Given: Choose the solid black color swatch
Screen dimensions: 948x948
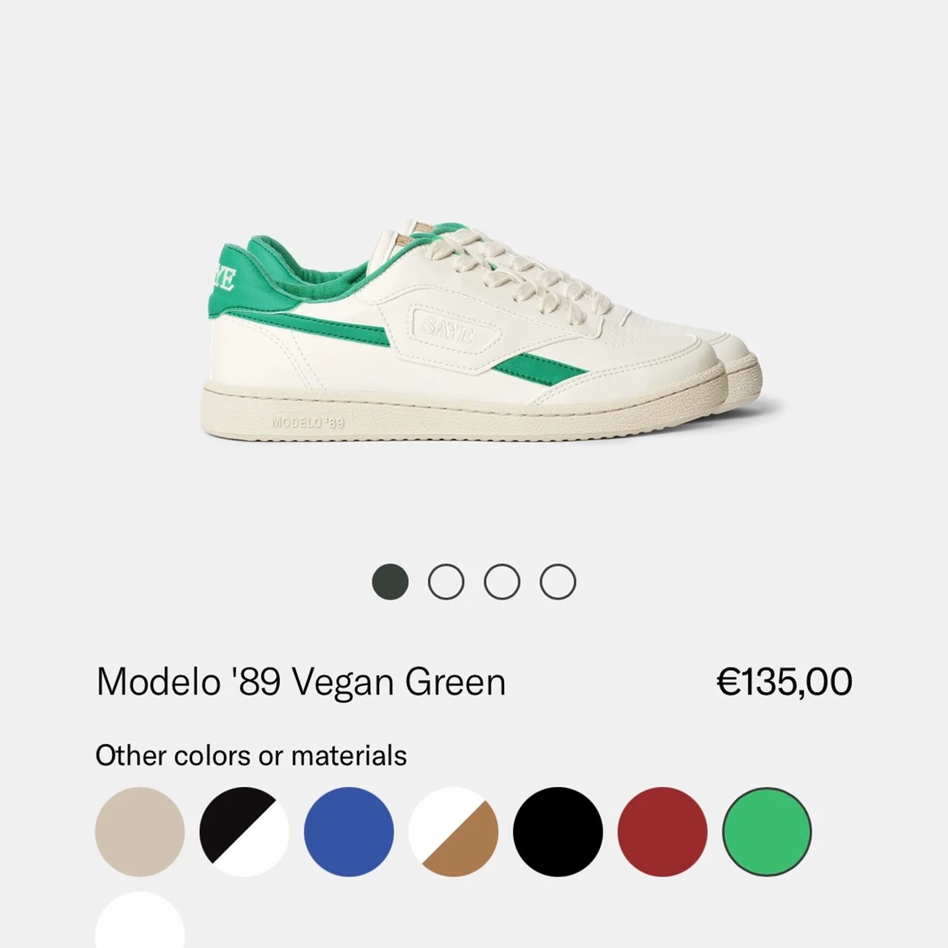Looking at the screenshot, I should (558, 831).
